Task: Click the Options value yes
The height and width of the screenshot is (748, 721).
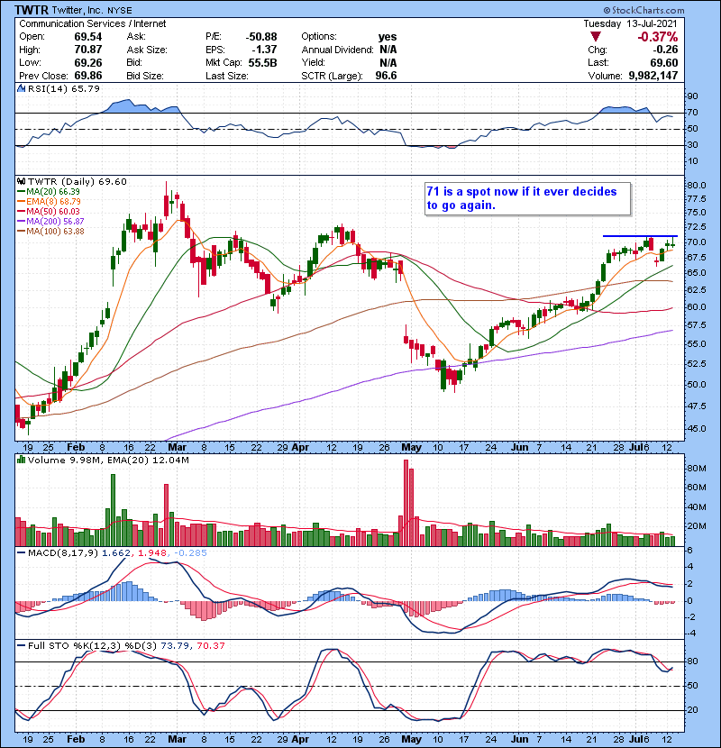Action: click(388, 37)
